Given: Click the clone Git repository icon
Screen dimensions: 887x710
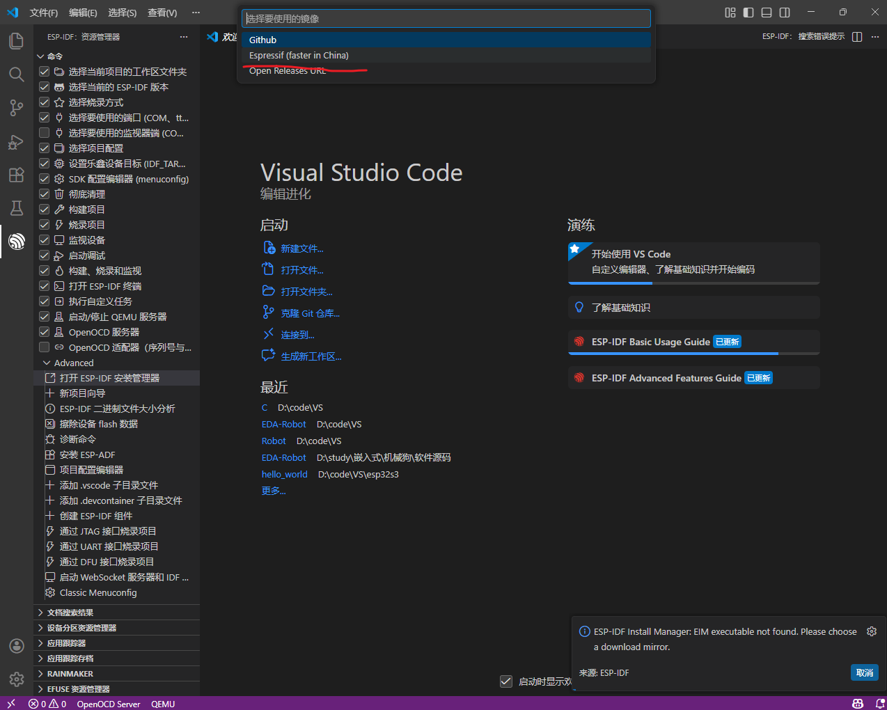Looking at the screenshot, I should (268, 313).
